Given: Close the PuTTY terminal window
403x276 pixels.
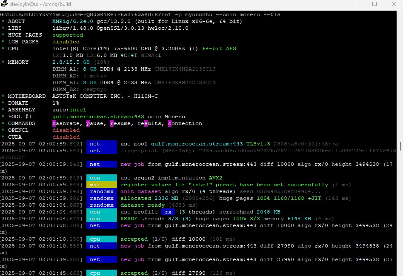Looking at the screenshot, I should (x=394, y=4).
